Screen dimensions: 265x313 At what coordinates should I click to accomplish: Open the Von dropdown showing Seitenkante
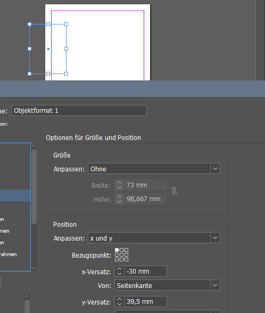pos(167,285)
